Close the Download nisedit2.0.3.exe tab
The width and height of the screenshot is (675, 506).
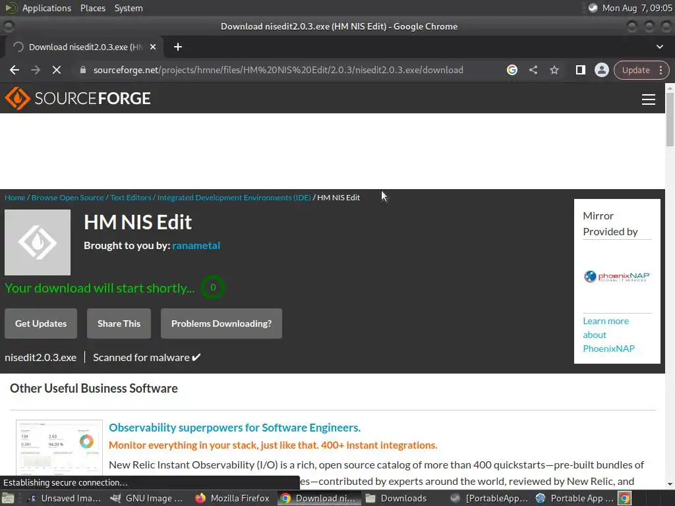coord(153,47)
